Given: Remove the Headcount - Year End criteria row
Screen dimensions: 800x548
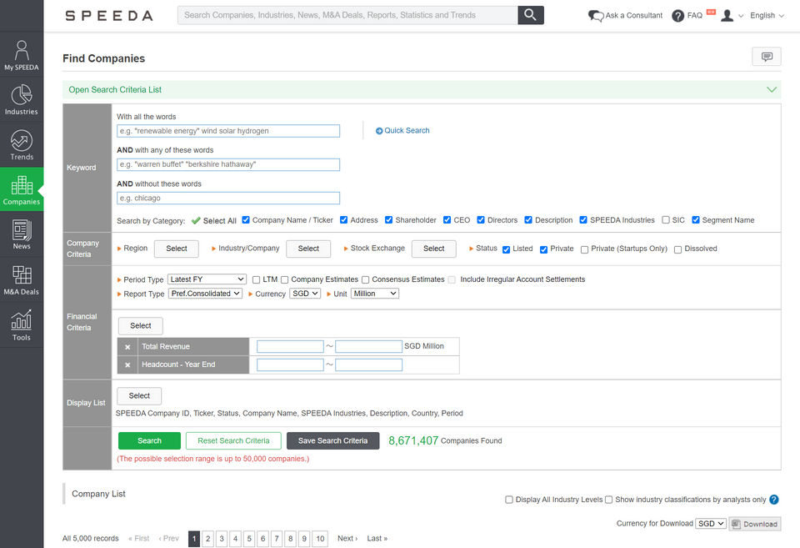Looking at the screenshot, I should coord(127,364).
